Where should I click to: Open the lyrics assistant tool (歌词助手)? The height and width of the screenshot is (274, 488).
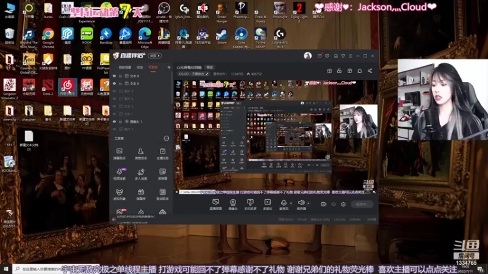pyautogui.click(x=162, y=194)
